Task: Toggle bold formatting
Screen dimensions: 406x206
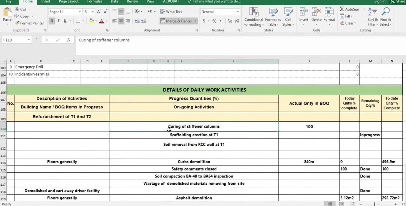Action: 51,21
